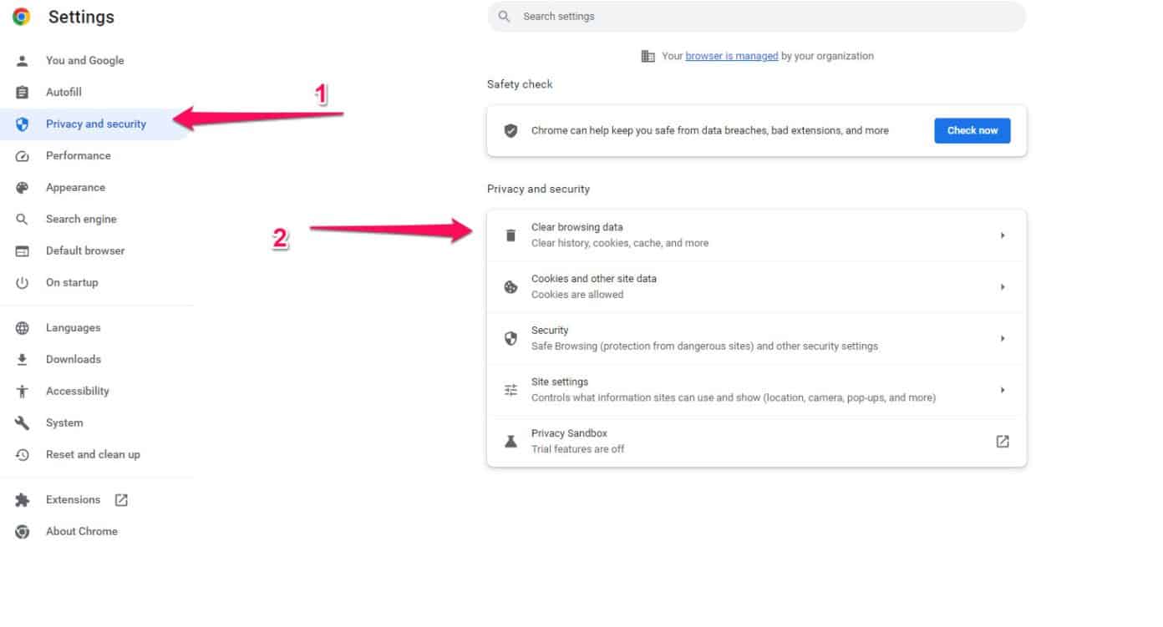
Task: Expand the Security row chevron
Action: tap(1003, 338)
